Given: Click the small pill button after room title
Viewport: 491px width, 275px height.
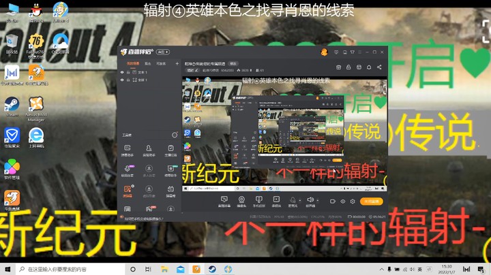Looking at the screenshot, I should [233, 63].
